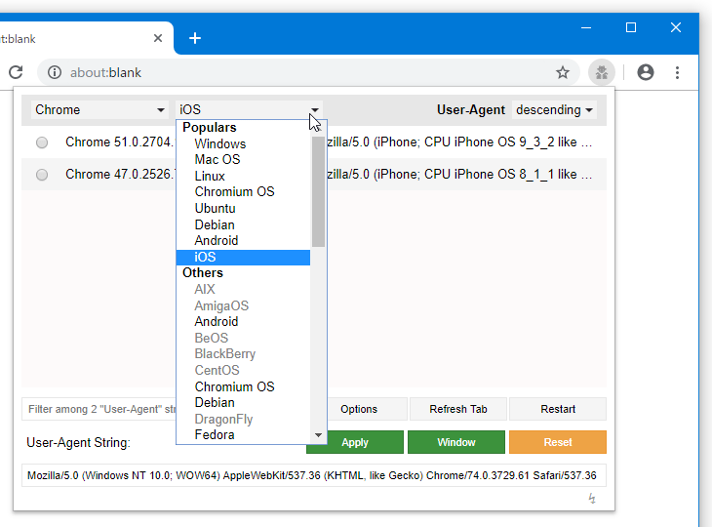Image resolution: width=712 pixels, height=527 pixels.
Task: Open site information icon beside about:blank
Action: 55,72
